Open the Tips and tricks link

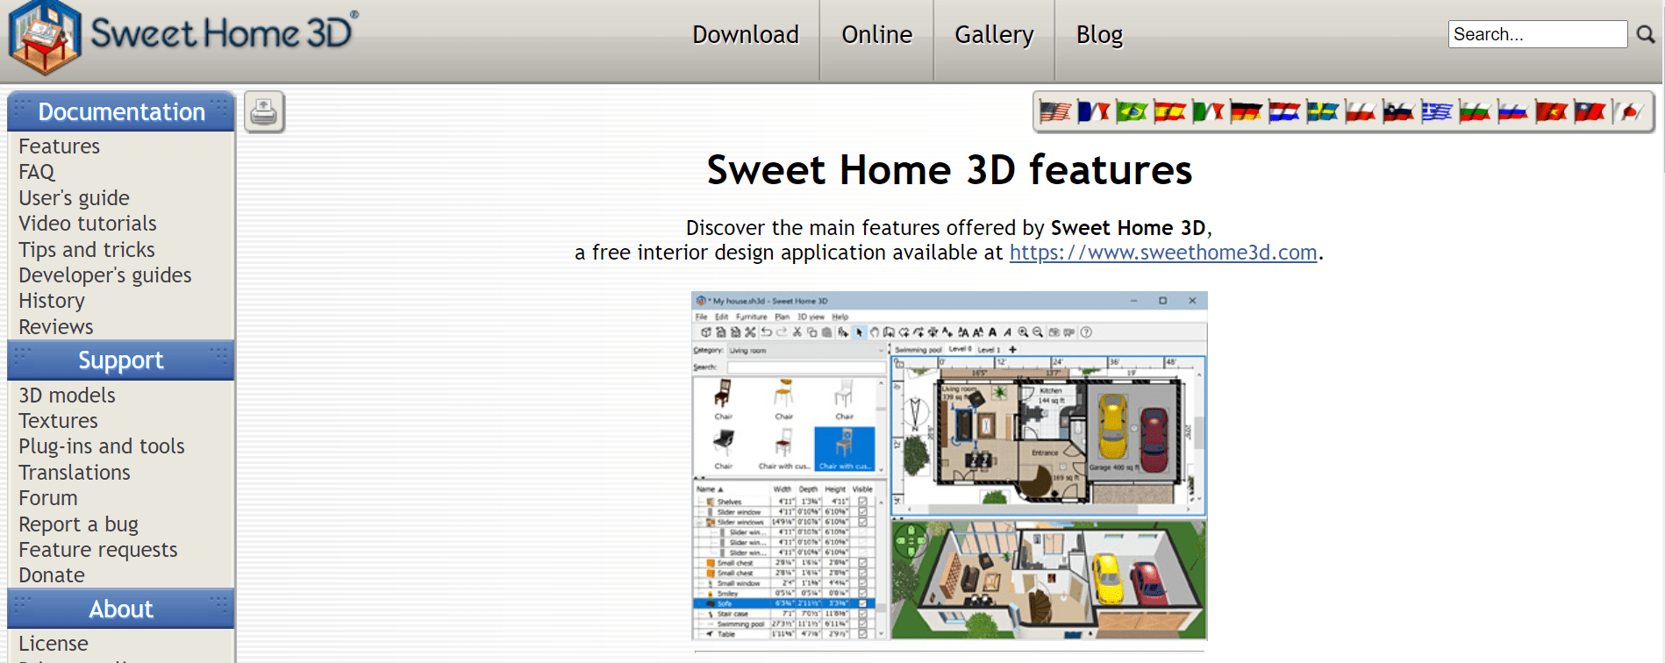(x=87, y=250)
